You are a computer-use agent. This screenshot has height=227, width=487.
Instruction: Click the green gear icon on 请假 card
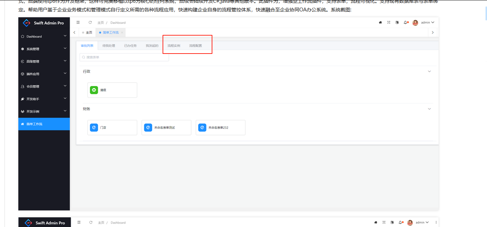click(94, 90)
